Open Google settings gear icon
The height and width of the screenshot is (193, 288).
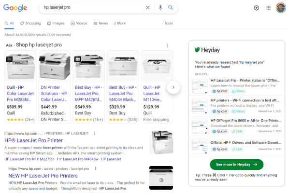tap(257, 8)
